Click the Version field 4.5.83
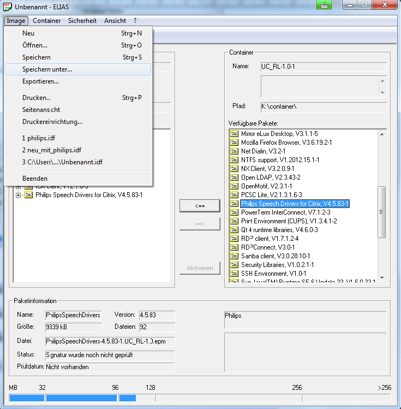401x409 pixels. point(157,315)
